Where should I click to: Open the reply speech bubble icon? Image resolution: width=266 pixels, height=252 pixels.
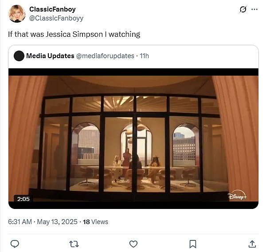point(15,244)
